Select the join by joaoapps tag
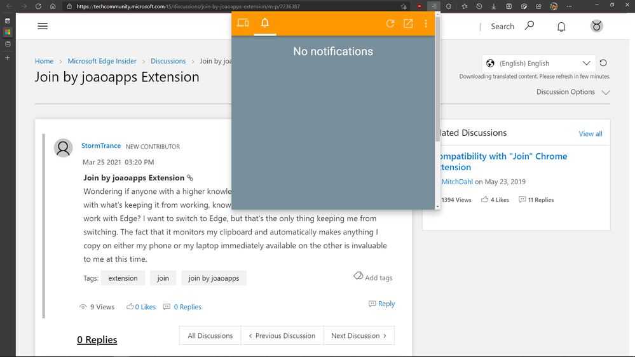Screen dimensions: 635x357 pyautogui.click(x=214, y=278)
